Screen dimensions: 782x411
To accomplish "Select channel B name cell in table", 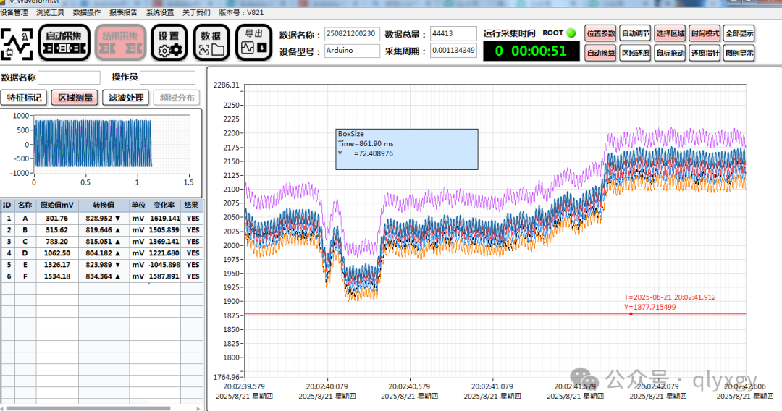I will tap(25, 230).
